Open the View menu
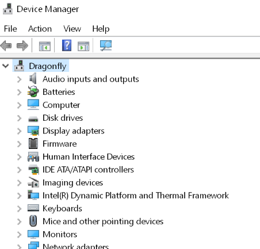The height and width of the screenshot is (249, 260). coord(72,29)
